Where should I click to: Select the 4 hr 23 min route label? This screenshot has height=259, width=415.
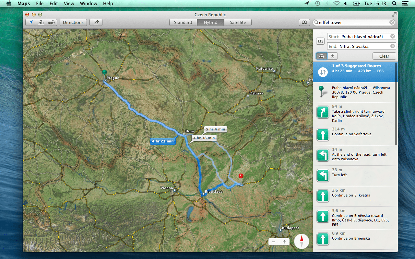point(163,141)
